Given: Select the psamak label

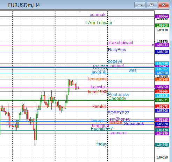Looking at the screenshot, I should tap(98, 15).
